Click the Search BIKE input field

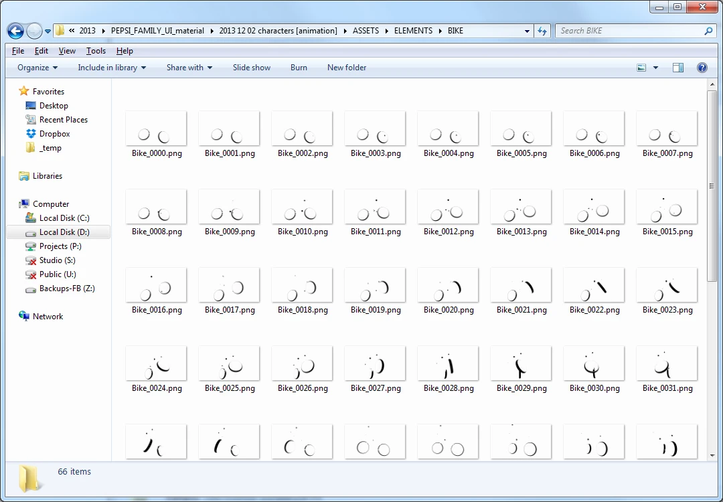pos(629,31)
